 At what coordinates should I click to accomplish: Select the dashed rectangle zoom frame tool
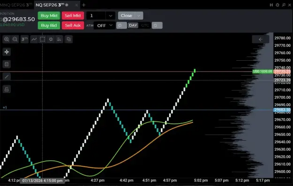[x=42, y=39]
